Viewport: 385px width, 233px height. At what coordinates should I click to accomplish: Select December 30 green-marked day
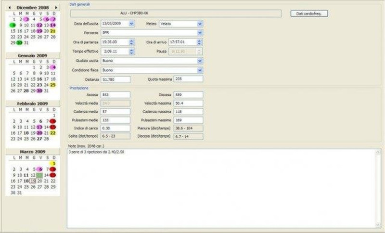tap(19, 43)
